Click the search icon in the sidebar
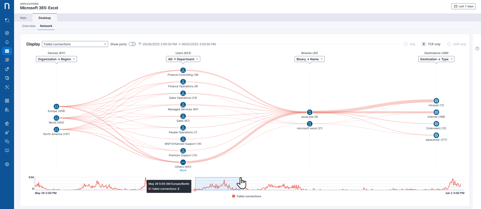This screenshot has width=481, height=209. point(7,20)
